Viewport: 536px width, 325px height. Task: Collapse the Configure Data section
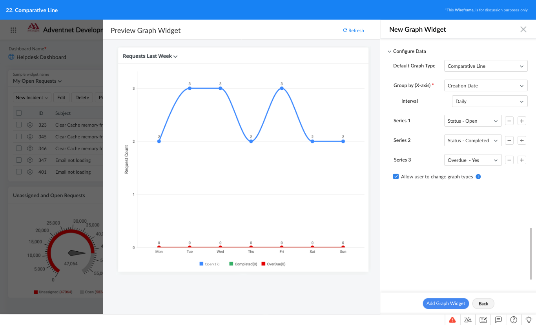pos(407,51)
